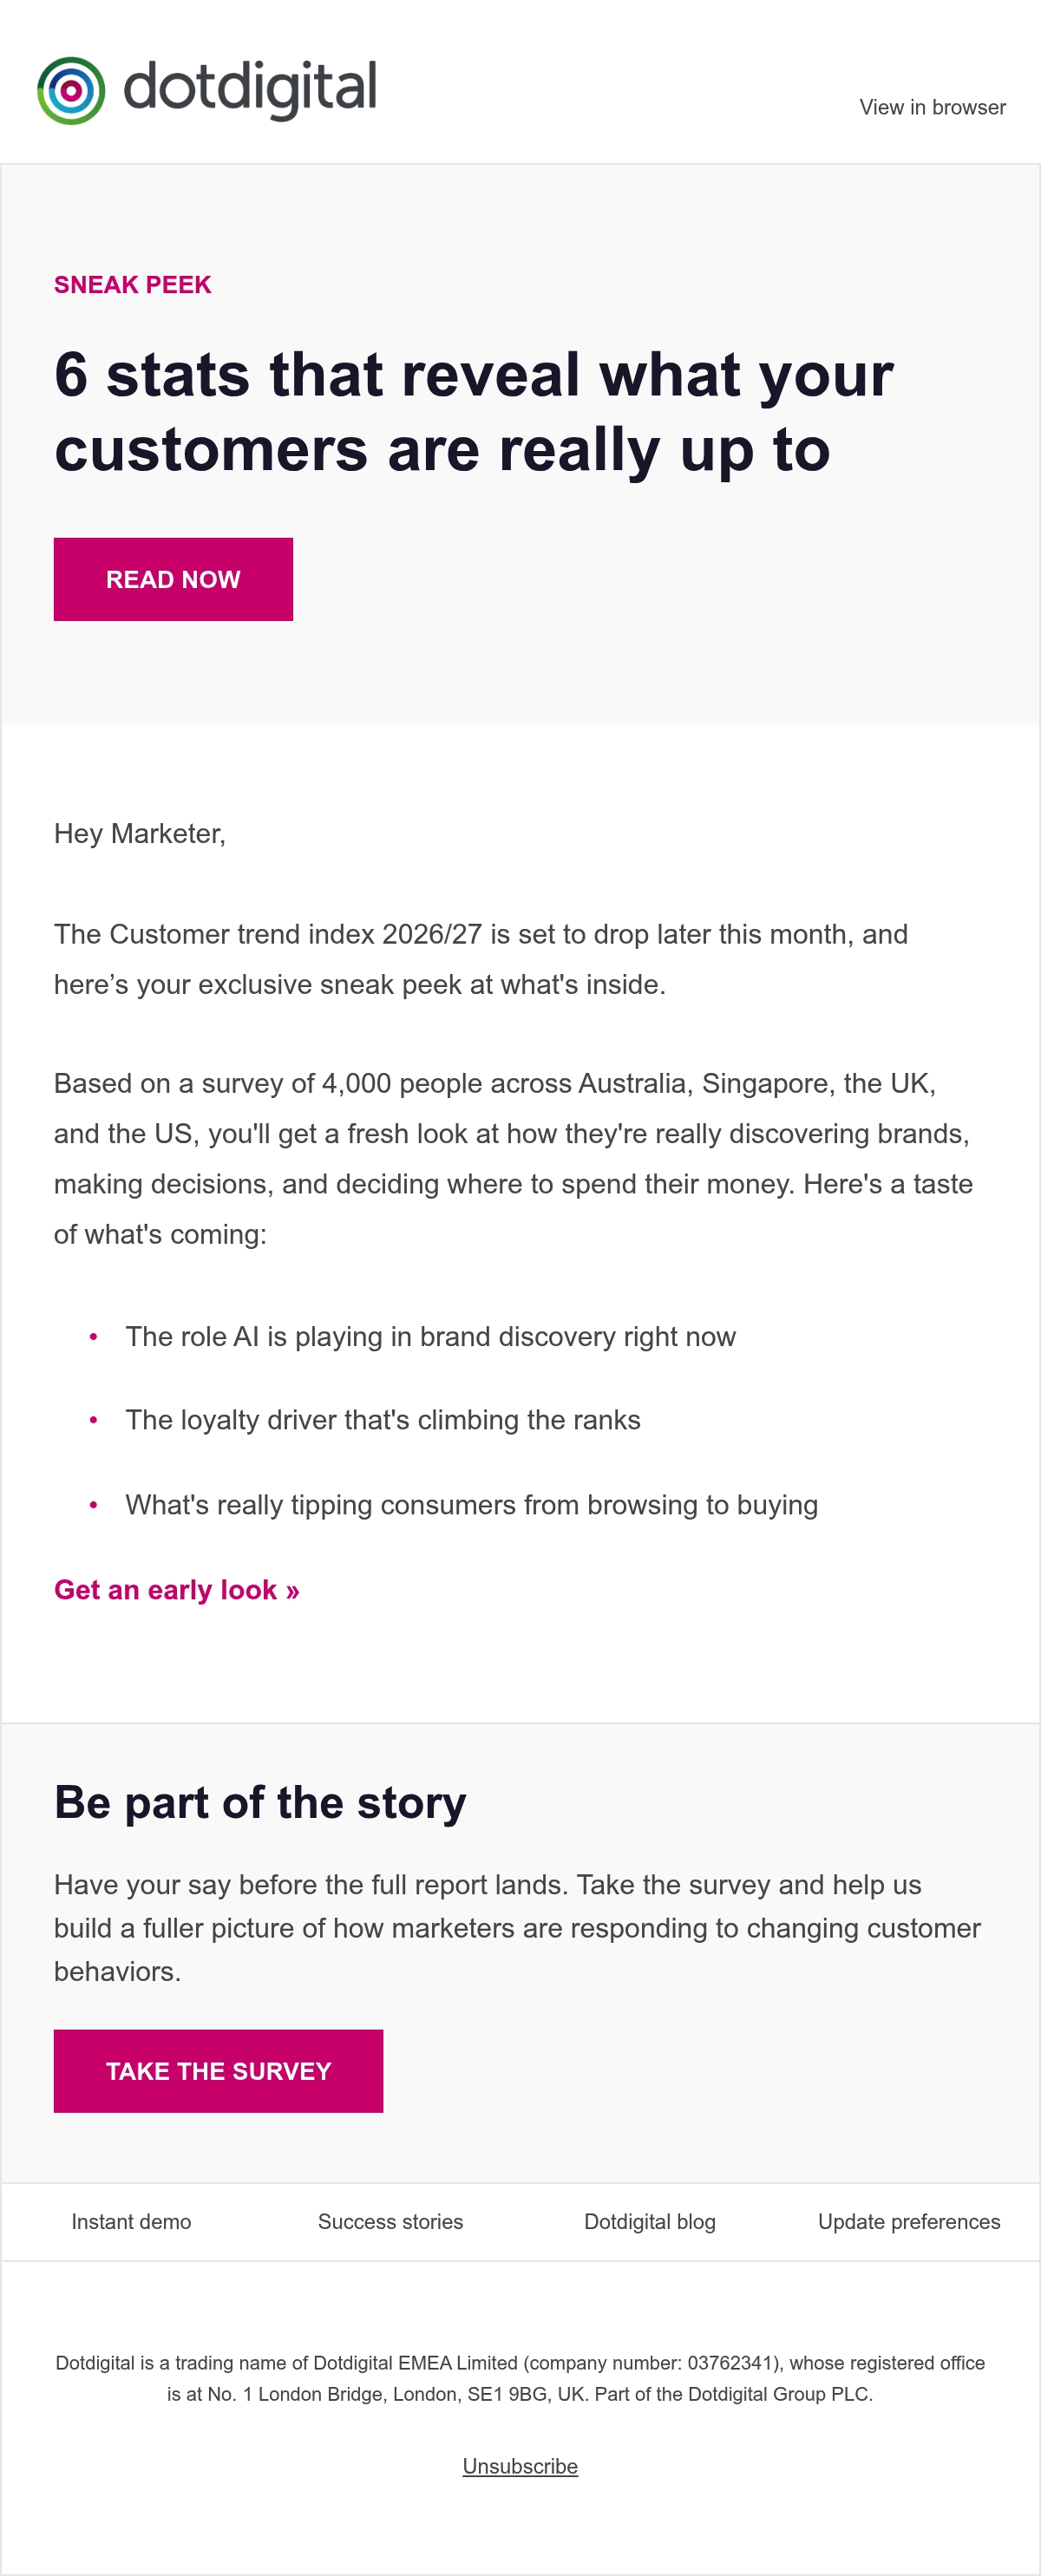Follow the Get an early look link
Viewport: 1041px width, 2576px height.
(177, 1590)
